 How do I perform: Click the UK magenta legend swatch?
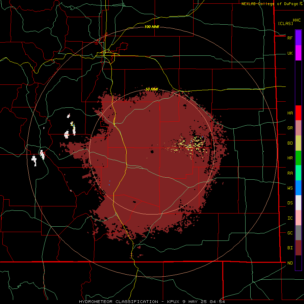coord(298,53)
